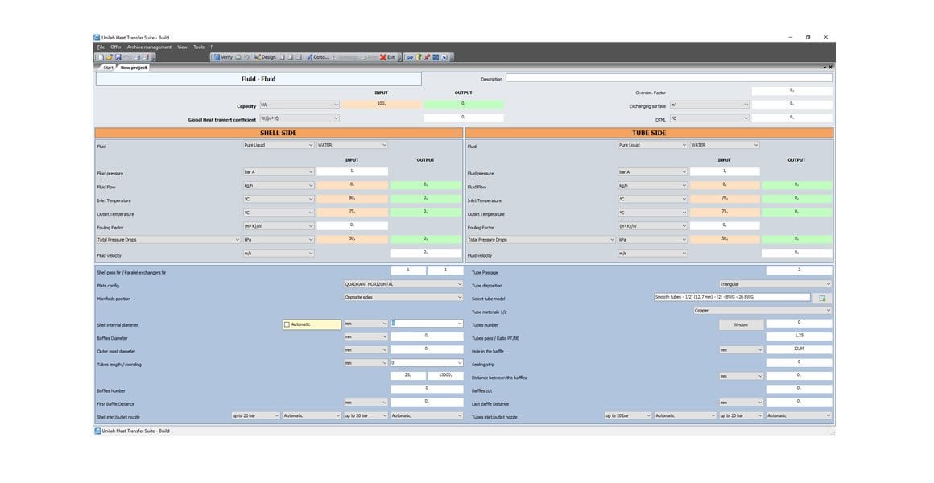
Task: Switch to the Start tab
Action: (x=108, y=68)
